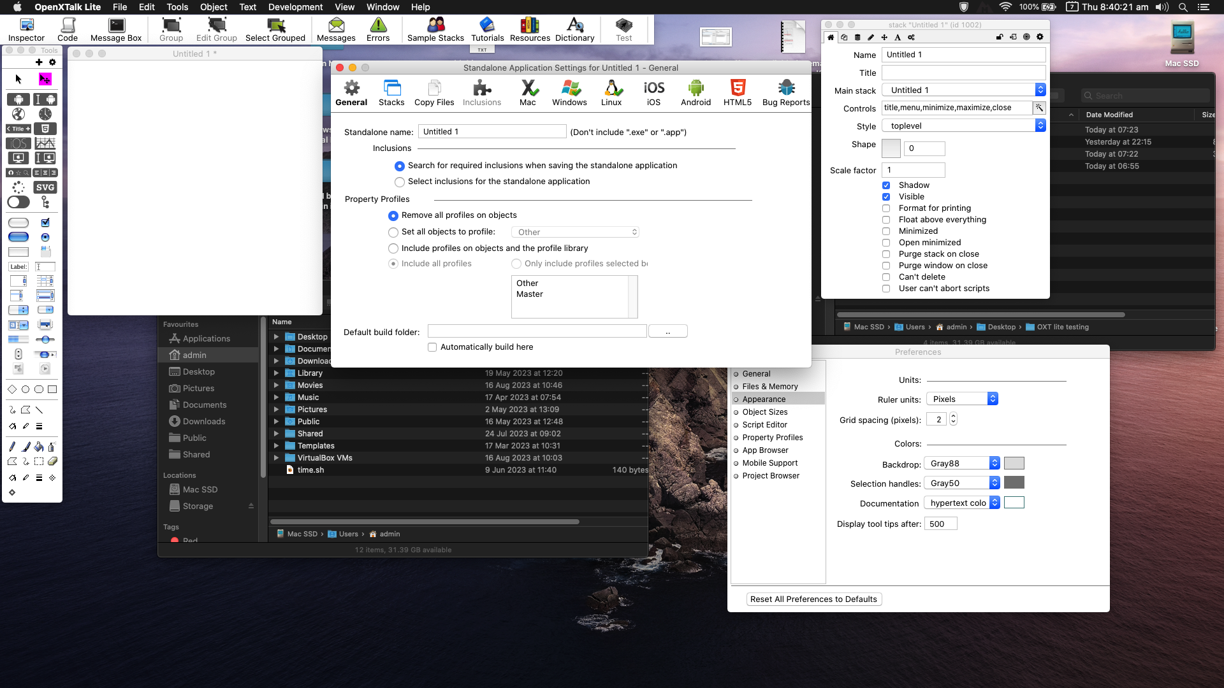Pick the SVG icon widget in Tools

pos(45,187)
